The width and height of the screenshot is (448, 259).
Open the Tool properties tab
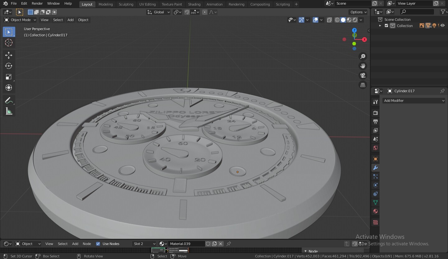click(x=376, y=102)
